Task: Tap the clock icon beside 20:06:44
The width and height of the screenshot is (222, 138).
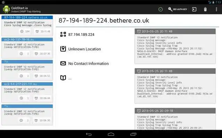Action: click(x=36, y=98)
